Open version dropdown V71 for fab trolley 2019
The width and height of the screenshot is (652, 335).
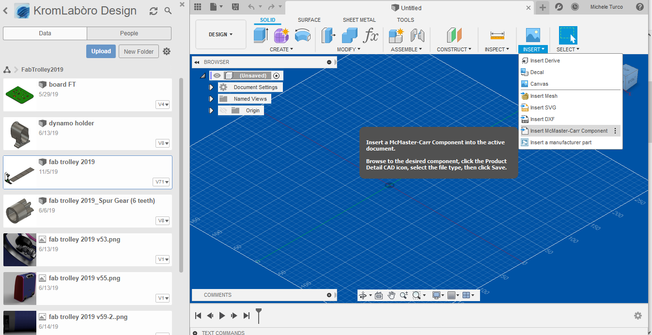[162, 182]
